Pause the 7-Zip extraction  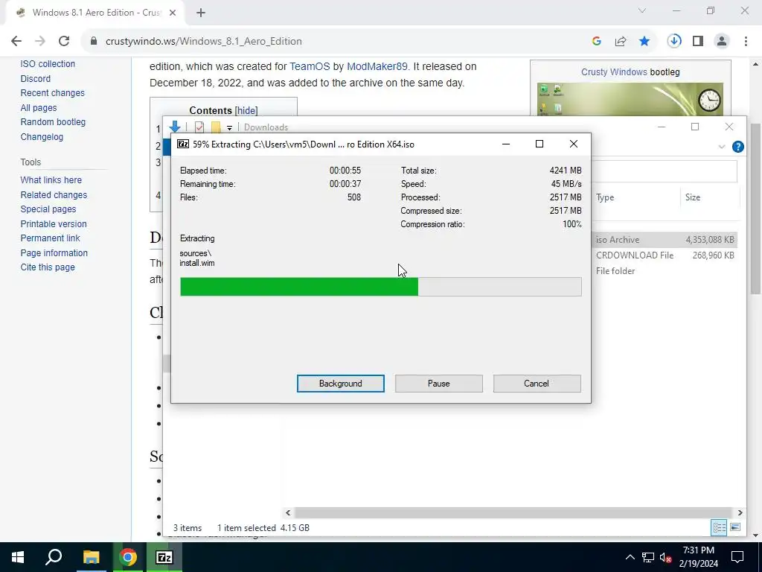coord(438,384)
